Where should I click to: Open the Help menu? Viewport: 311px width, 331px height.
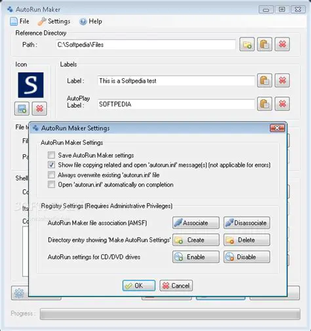[91, 21]
